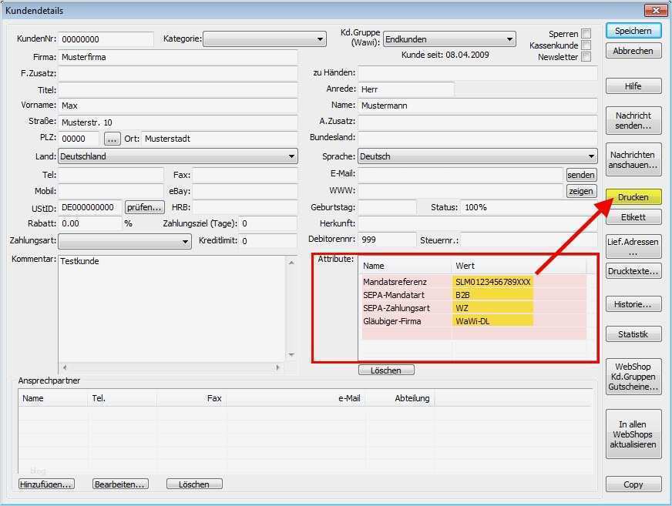Click the KundenNr input field
672x506 pixels.
(x=106, y=39)
